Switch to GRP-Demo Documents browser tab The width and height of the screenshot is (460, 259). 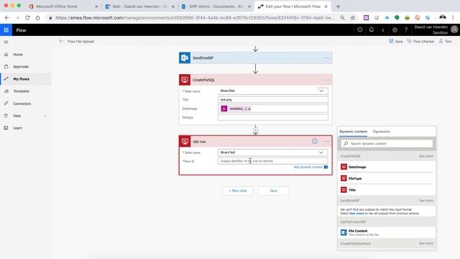pyautogui.click(x=216, y=6)
